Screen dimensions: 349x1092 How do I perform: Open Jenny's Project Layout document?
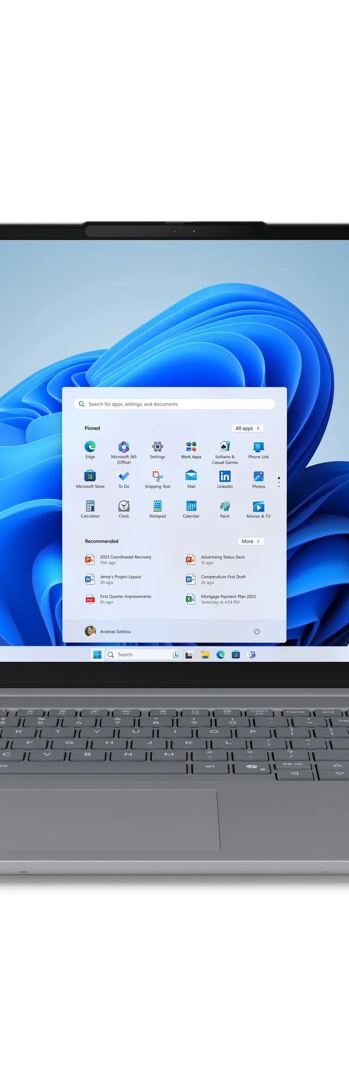(113, 579)
